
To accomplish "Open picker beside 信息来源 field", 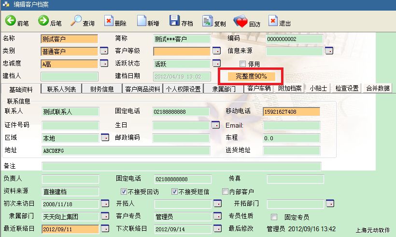I will coord(329,51).
